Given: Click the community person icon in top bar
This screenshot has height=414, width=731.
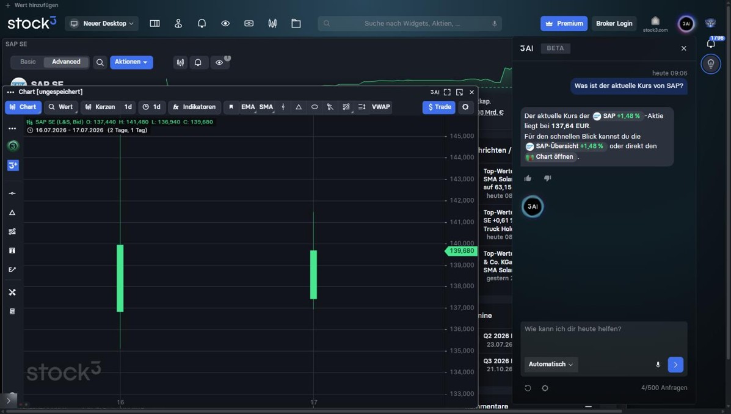Looking at the screenshot, I should (178, 23).
